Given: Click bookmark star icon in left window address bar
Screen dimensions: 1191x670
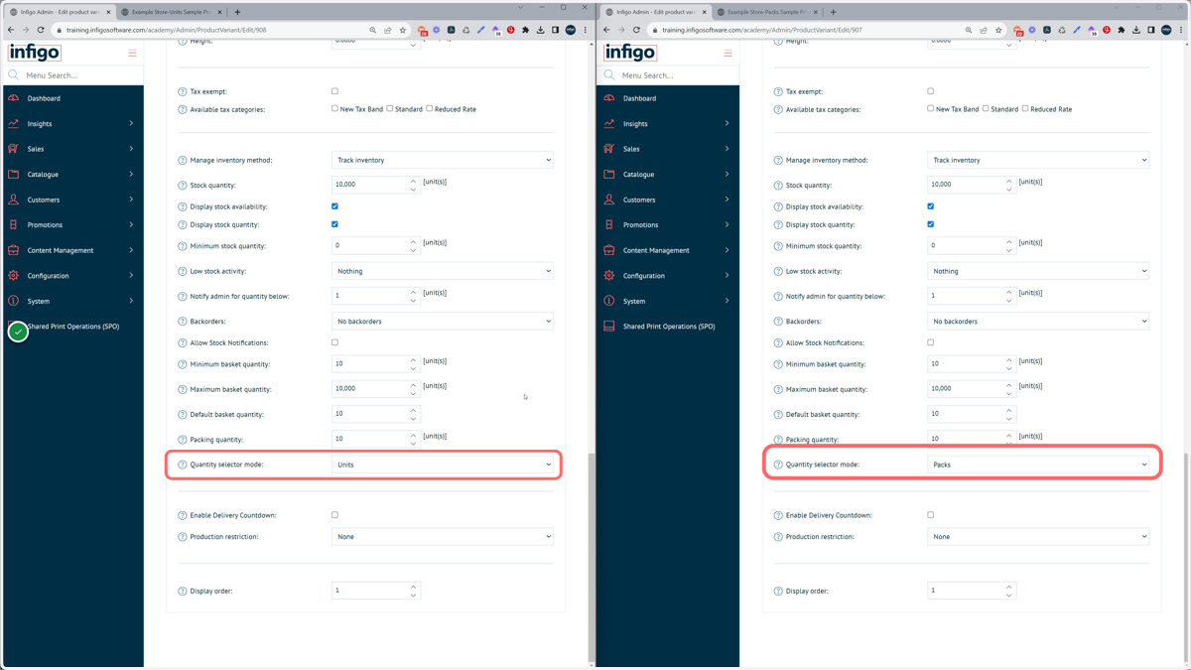Looking at the screenshot, I should (403, 30).
